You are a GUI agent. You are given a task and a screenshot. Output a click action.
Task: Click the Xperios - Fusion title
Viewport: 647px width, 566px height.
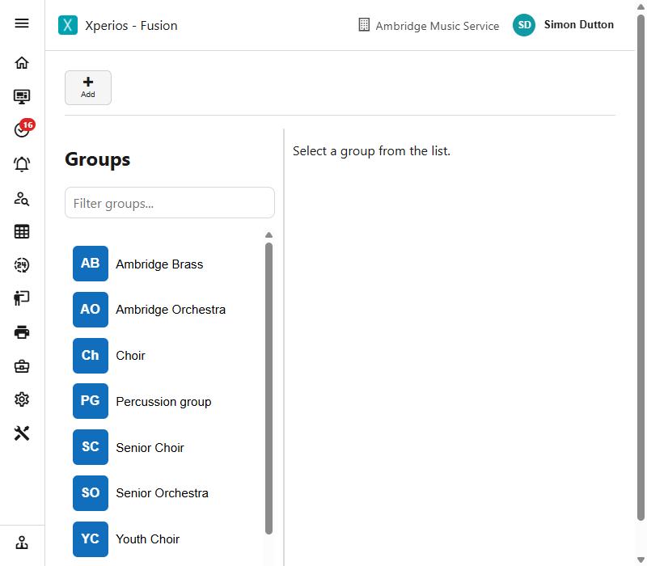click(131, 26)
